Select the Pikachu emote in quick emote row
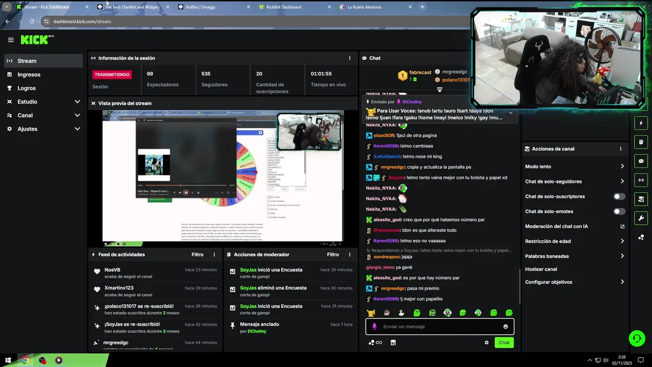The width and height of the screenshot is (652, 367). pos(371,313)
